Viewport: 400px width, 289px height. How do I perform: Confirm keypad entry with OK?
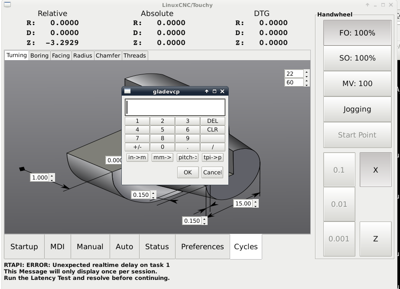188,172
